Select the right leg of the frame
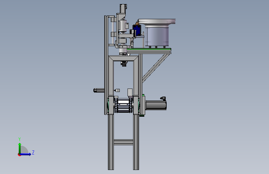Screen dimensions: 269x174 pyautogui.click(x=136, y=142)
